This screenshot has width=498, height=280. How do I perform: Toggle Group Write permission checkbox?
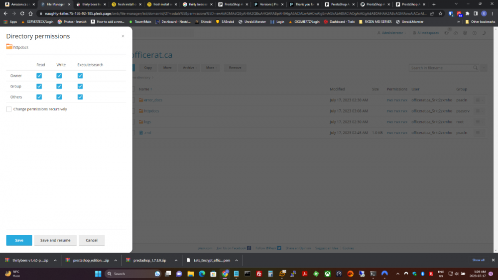coord(59,86)
